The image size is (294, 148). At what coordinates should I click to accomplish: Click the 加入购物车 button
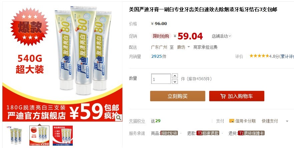pyautogui.click(x=237, y=96)
